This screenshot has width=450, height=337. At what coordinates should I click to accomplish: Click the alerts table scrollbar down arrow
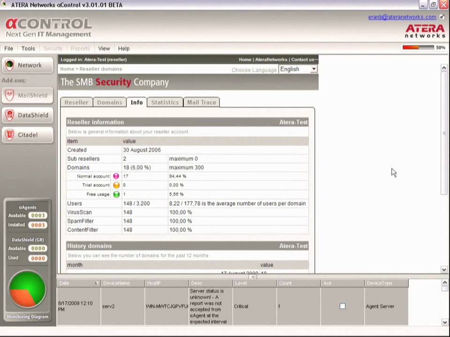[444, 322]
